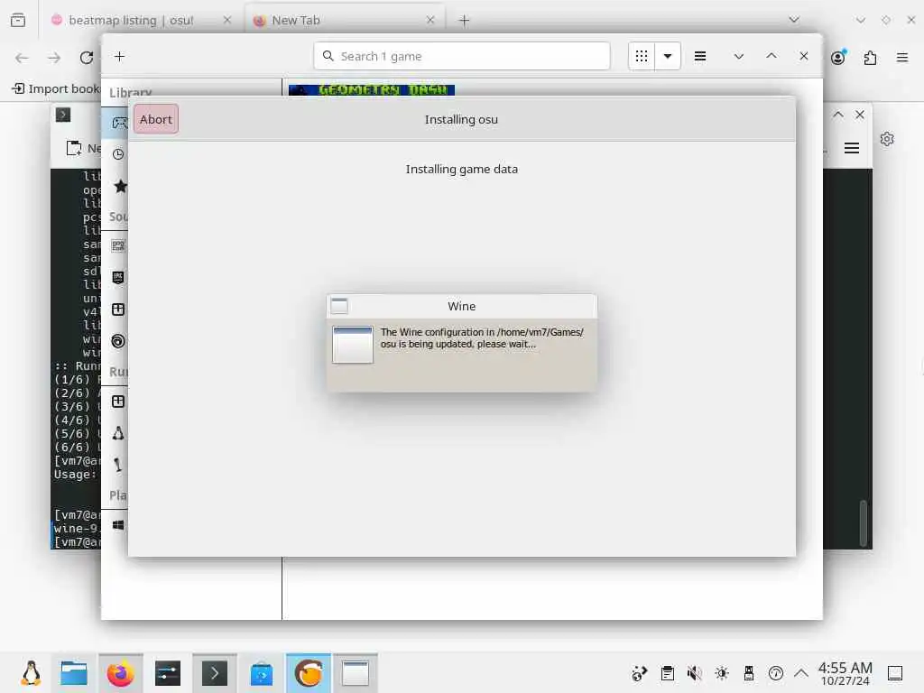Click New Tab button in Konsole
Image resolution: width=924 pixels, height=693 pixels.
[83, 148]
